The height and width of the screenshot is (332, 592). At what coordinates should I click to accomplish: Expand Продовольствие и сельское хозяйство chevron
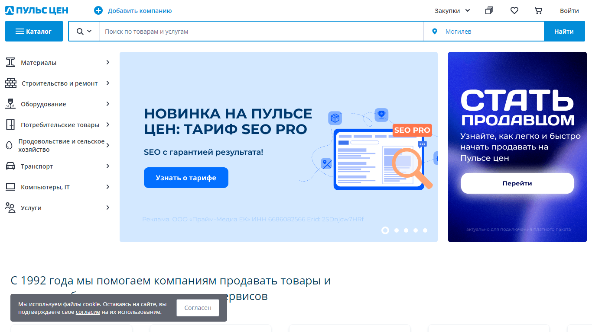point(108,145)
